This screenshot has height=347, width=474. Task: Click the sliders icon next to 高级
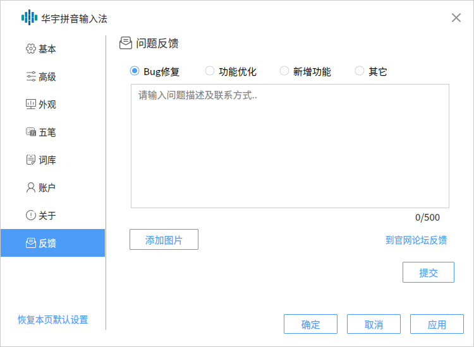point(30,76)
